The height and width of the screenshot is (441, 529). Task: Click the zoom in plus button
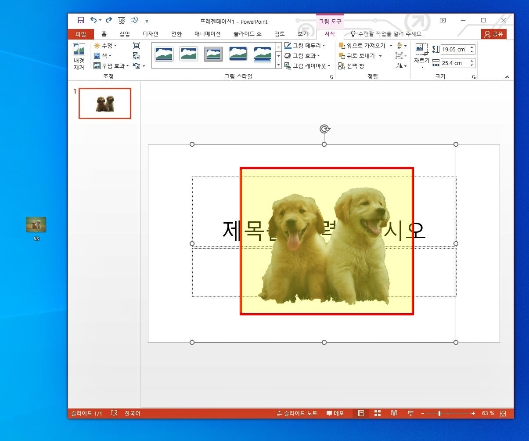coord(473,413)
